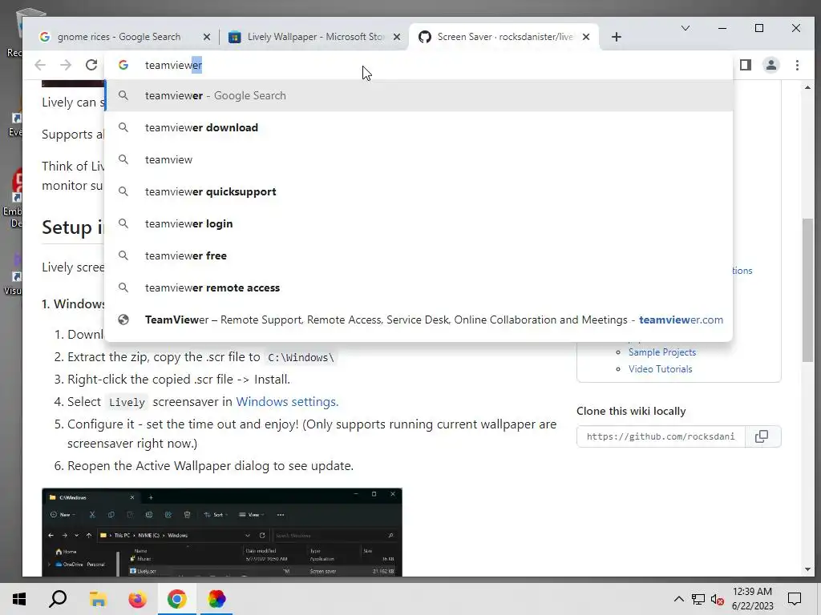Image resolution: width=821 pixels, height=615 pixels.
Task: Select Screen Saver rocksdanister tab
Action: (x=504, y=37)
